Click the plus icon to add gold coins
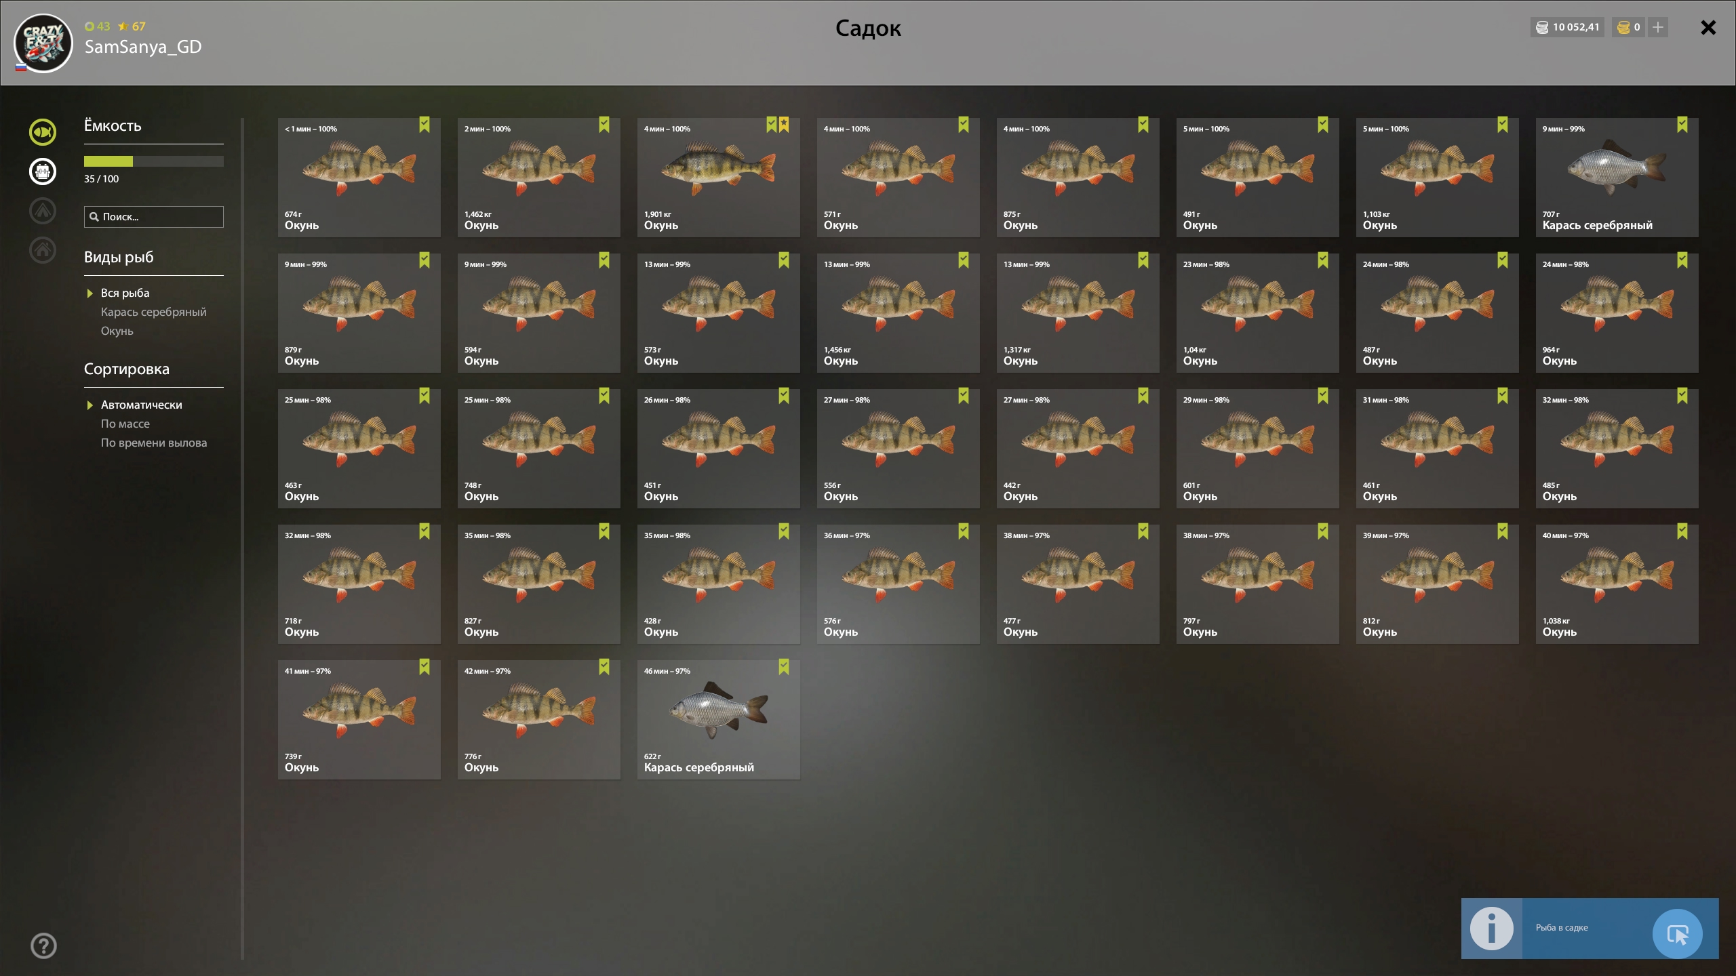This screenshot has height=976, width=1736. pyautogui.click(x=1657, y=27)
